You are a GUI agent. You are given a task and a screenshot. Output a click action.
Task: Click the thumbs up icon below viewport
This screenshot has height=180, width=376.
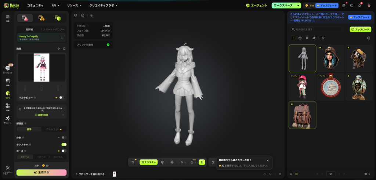tap(265, 174)
